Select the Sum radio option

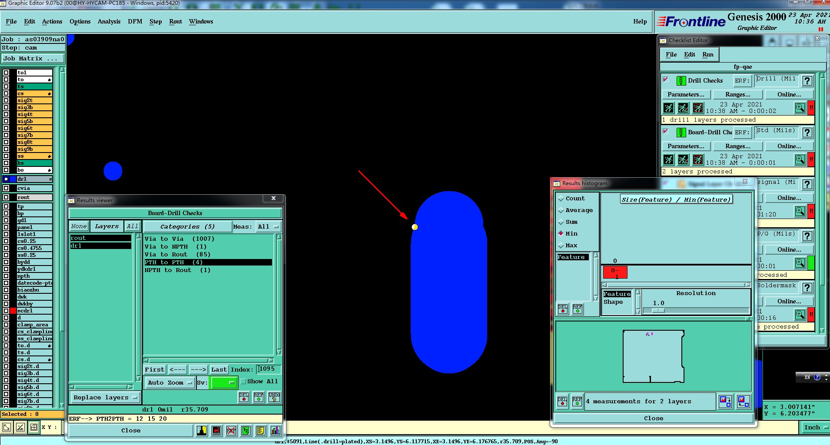click(561, 222)
